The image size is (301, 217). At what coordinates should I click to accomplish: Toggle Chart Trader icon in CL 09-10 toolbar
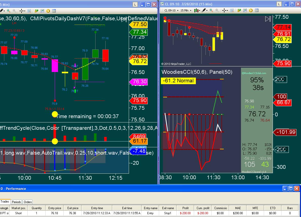pos(239,10)
